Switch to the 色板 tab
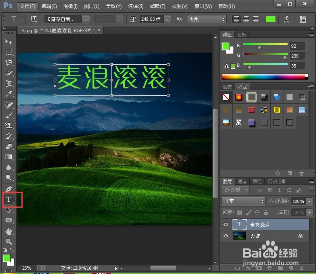This screenshot has width=316, height=274. coord(242,35)
